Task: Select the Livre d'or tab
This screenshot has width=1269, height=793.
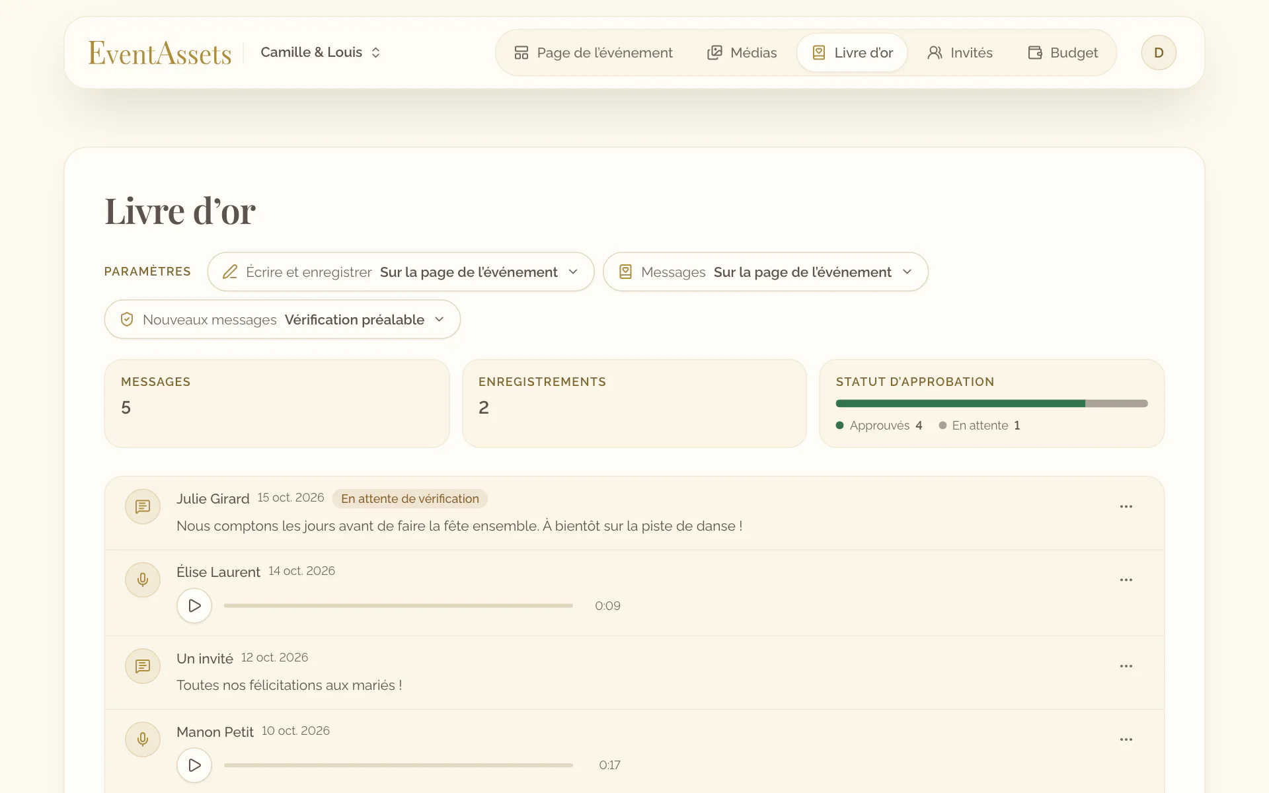Action: point(852,53)
